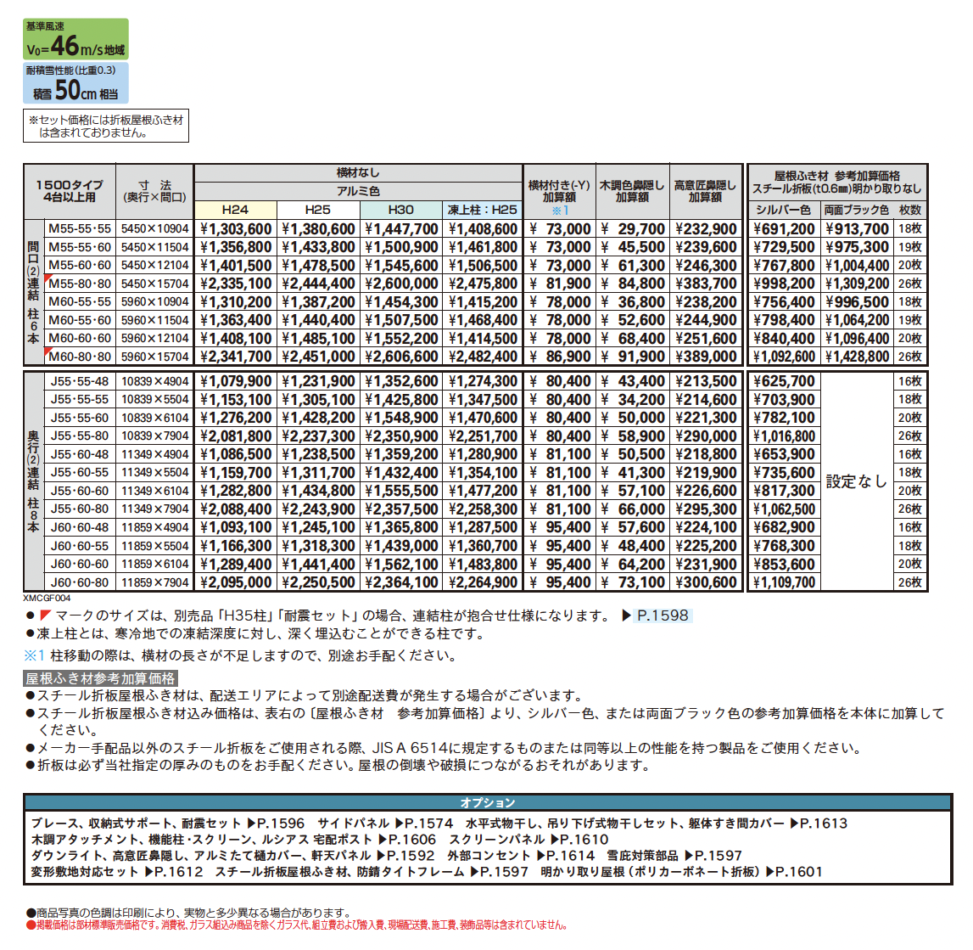This screenshot has width=973, height=950.
Task: Open the P.1598 page reference link
Action: point(663,616)
